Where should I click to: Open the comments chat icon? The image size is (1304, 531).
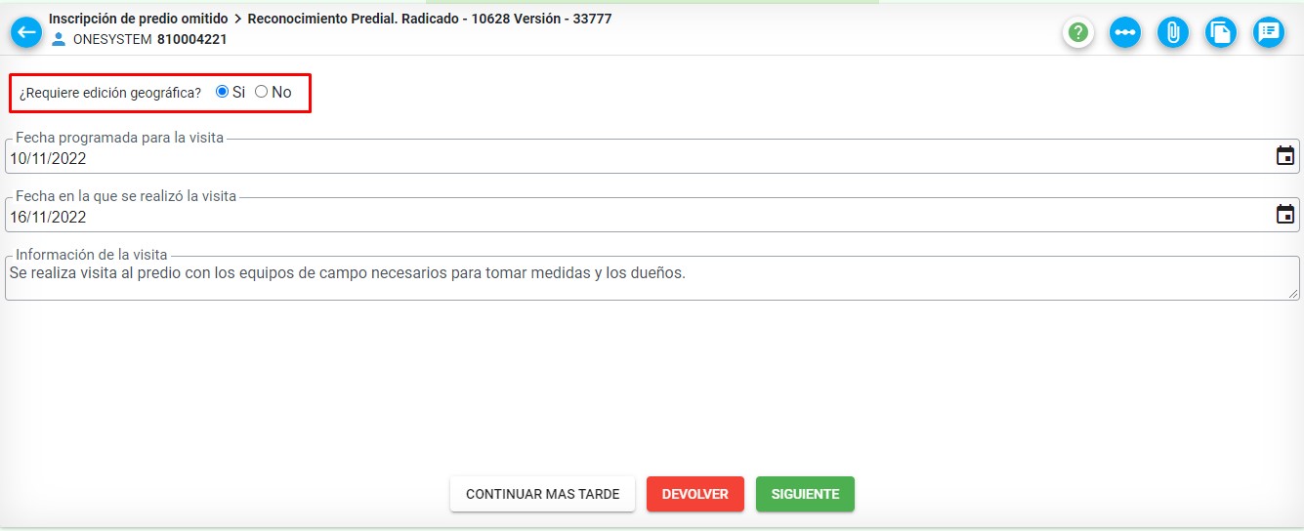pos(1269,32)
